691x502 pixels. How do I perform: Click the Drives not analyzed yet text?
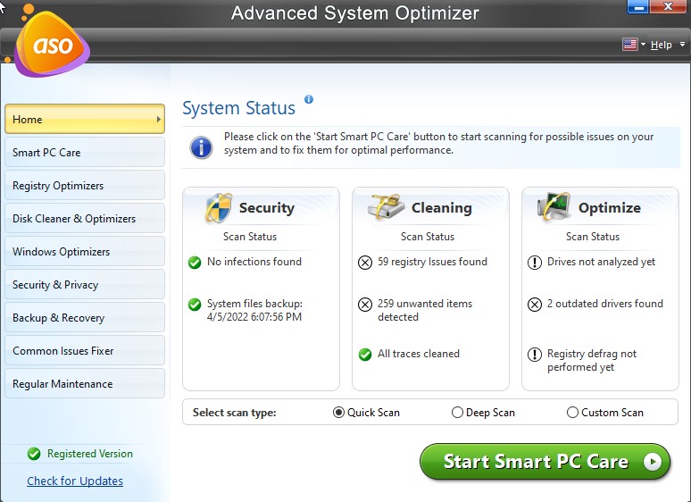coord(601,262)
